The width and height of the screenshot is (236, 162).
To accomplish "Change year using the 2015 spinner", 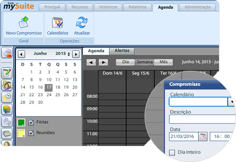I will 69,54.
